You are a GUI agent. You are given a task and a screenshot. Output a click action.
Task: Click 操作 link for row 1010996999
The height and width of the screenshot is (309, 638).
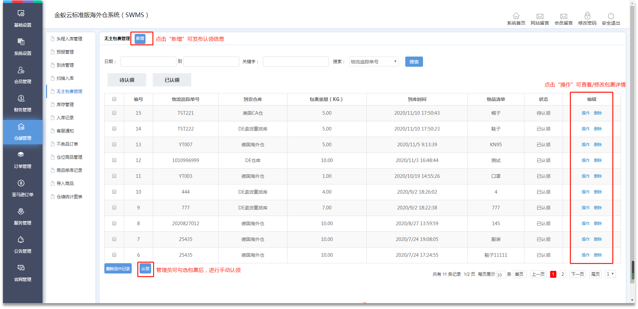pos(585,160)
